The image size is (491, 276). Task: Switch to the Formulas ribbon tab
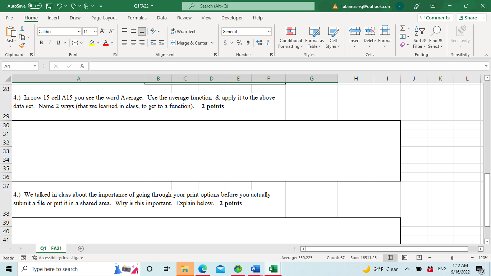pyautogui.click(x=137, y=18)
